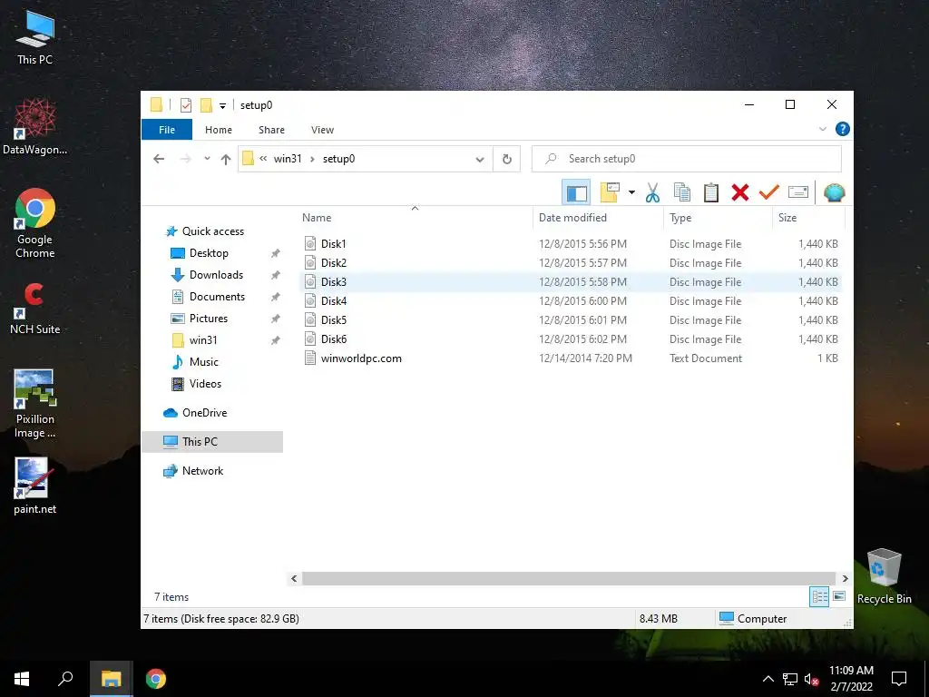Open Customize Quick Access Toolbar dropdown
The width and height of the screenshot is (929, 697).
coord(223,106)
